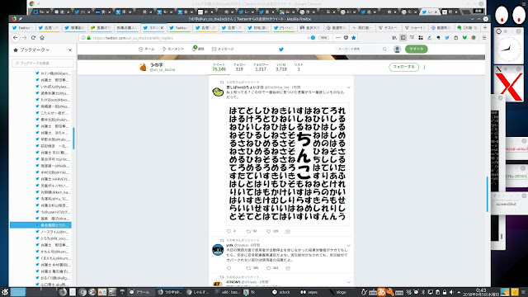The height and width of the screenshot is (297, 528).
Task: Switch to the first Twitter tab in Firefox
Action: [22, 27]
